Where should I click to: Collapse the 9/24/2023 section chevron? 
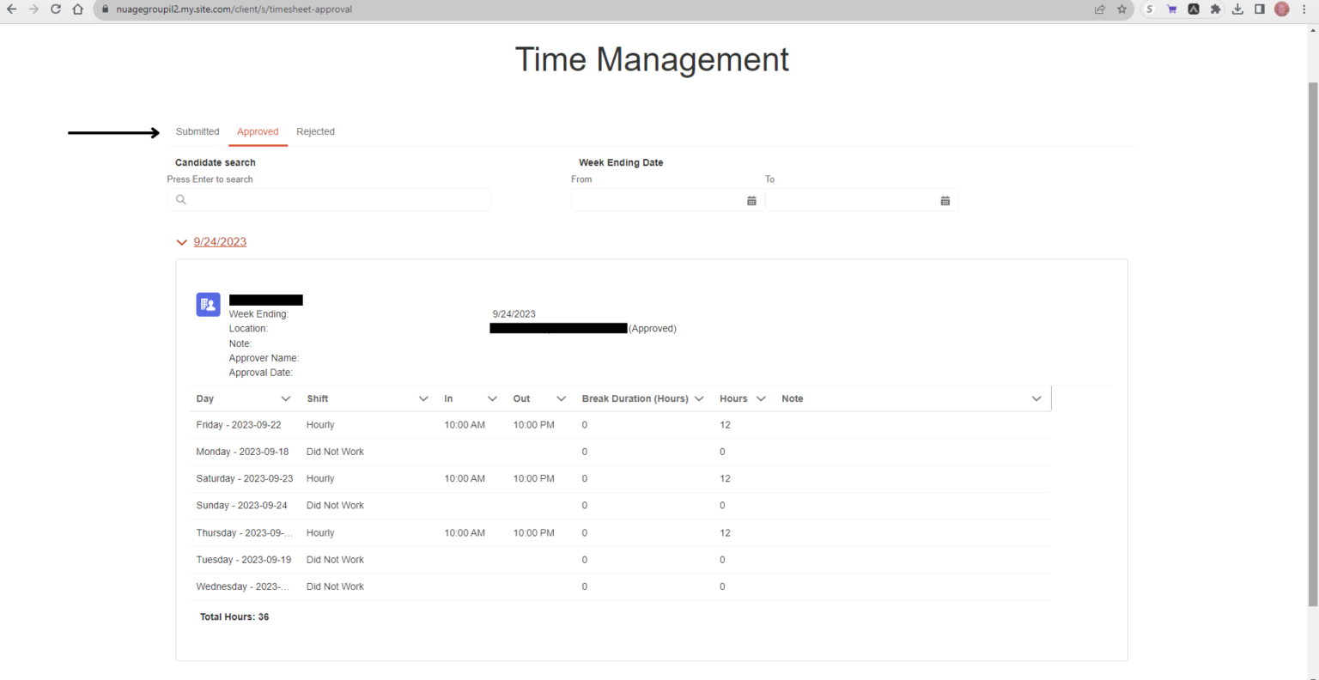click(181, 242)
